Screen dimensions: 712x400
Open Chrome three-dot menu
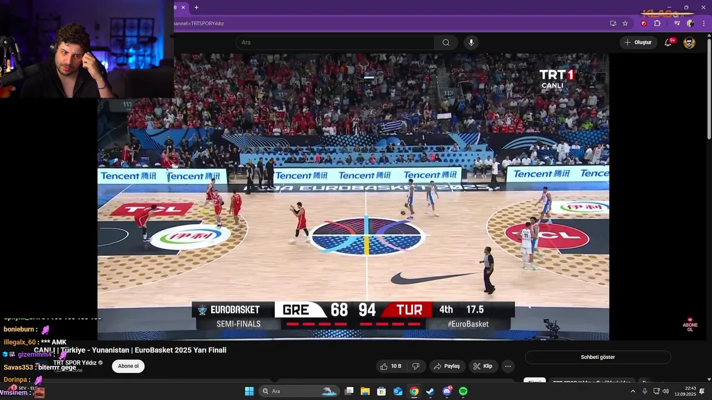coord(704,23)
